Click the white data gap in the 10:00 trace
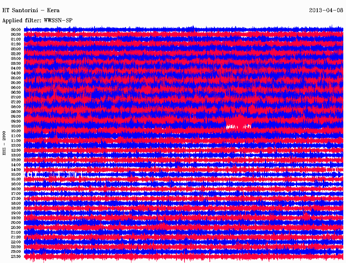 click(x=238, y=126)
